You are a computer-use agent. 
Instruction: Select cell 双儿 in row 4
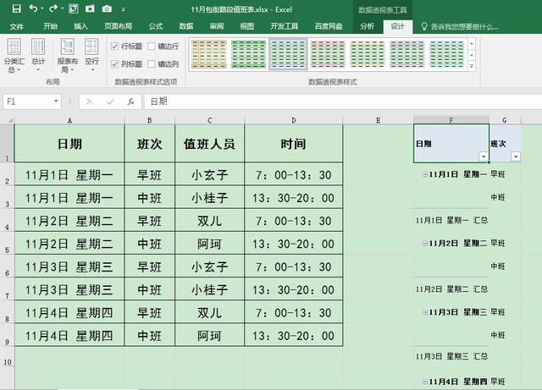point(209,221)
